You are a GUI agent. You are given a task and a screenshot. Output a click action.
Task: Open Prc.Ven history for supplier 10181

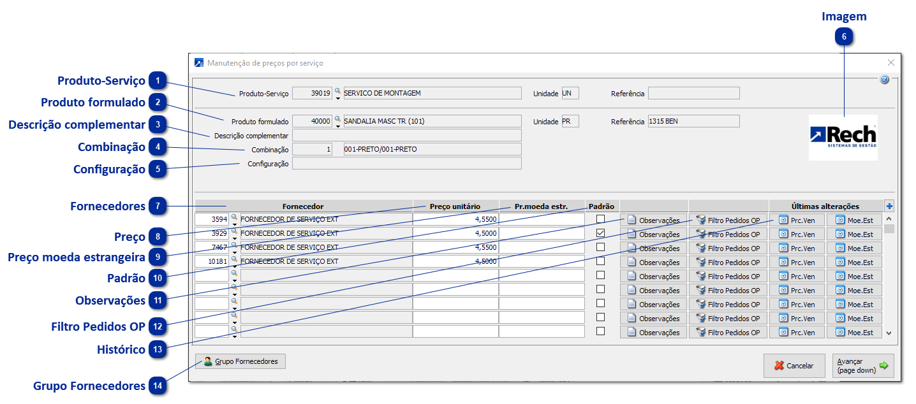[797, 262]
